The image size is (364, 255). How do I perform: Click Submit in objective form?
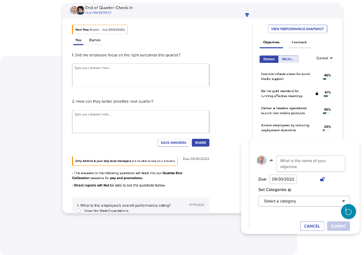[338, 226]
